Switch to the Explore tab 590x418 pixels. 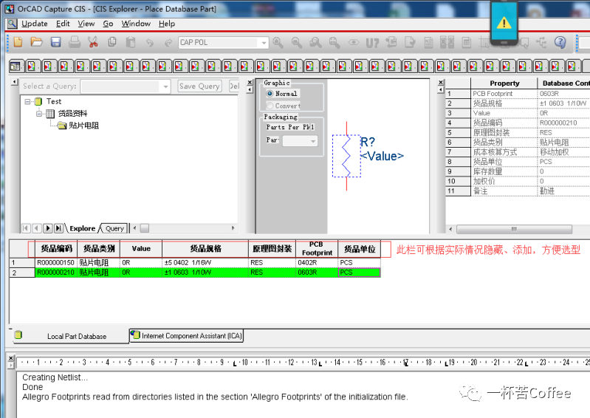[x=83, y=228]
